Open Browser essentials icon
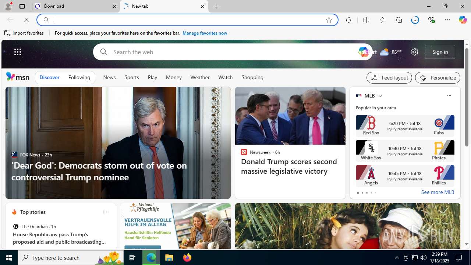Image resolution: width=471 pixels, height=265 pixels. (x=431, y=20)
